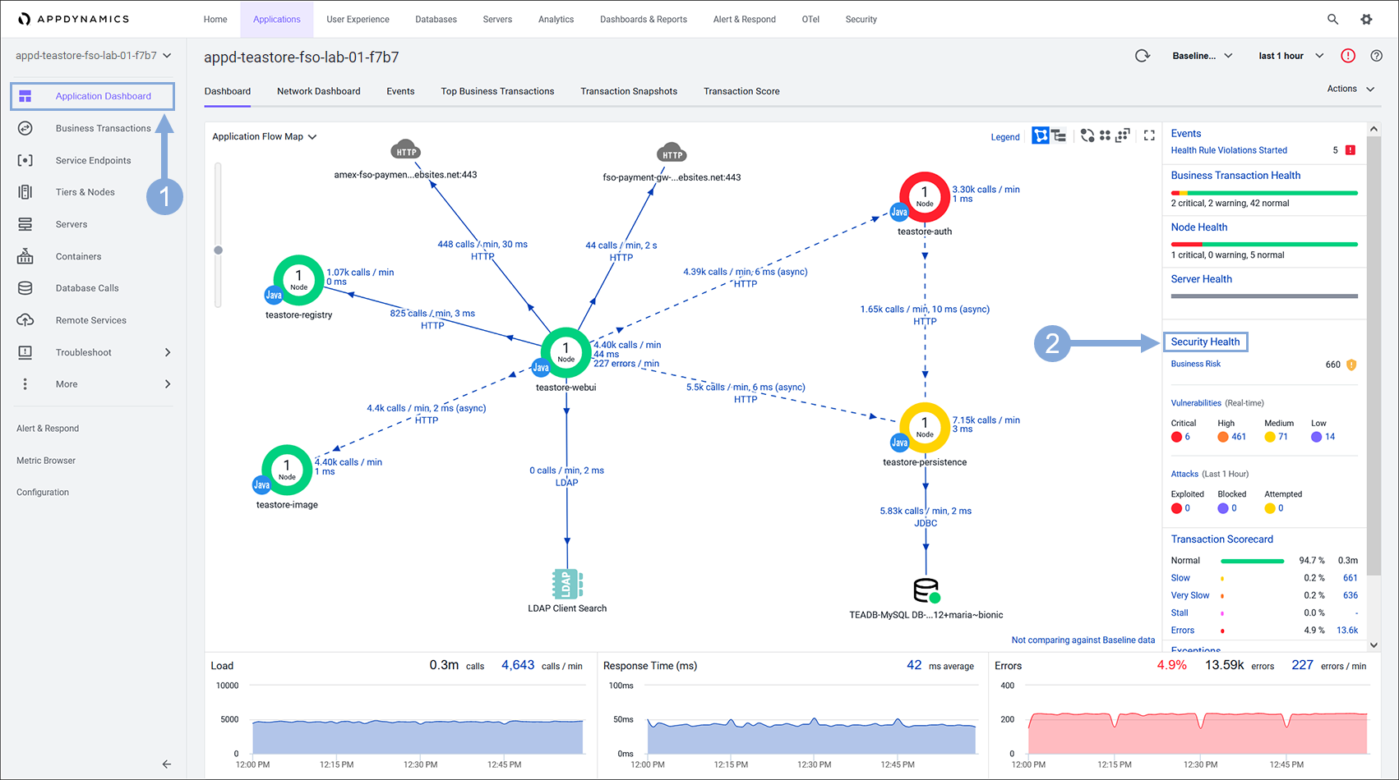Click the Critical vulnerabilities count 6
This screenshot has width=1399, height=780.
pyautogui.click(x=1187, y=437)
